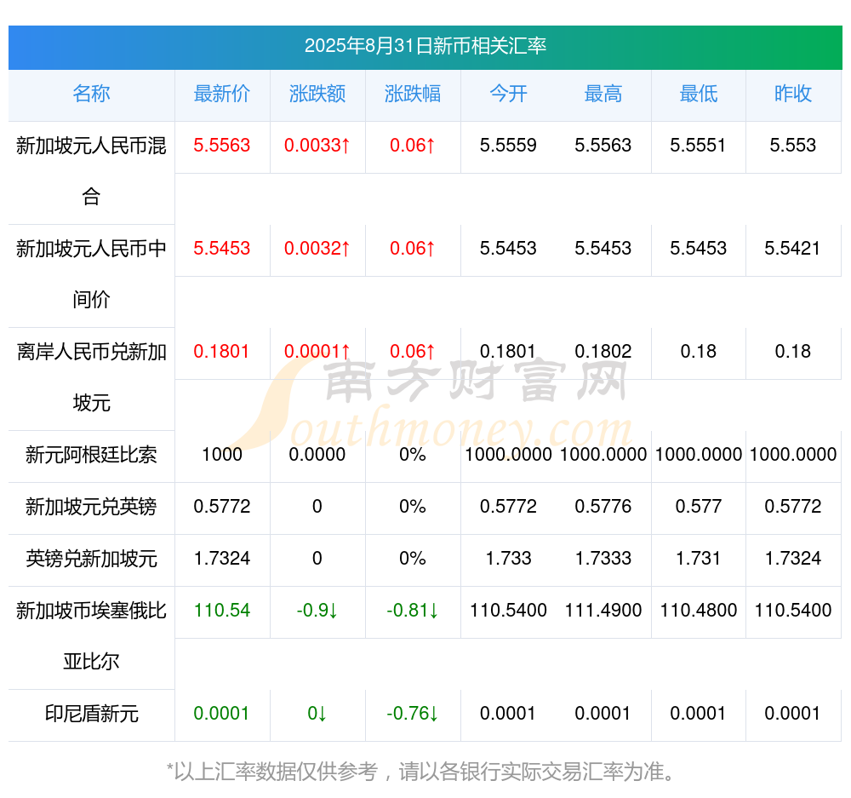
Task: Click the row name 新加坡元兑英镑
Action: 91,507
